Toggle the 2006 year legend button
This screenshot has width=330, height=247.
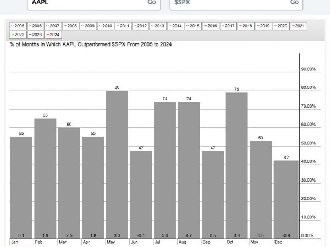(36, 26)
